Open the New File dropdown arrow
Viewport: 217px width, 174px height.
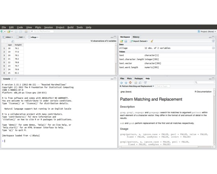5,32
